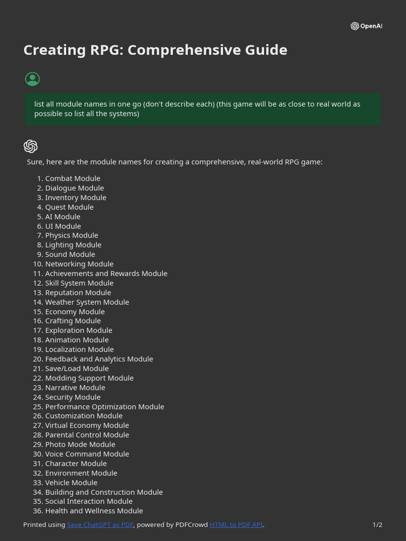
Task: Click the green user prompt message box
Action: (203, 109)
